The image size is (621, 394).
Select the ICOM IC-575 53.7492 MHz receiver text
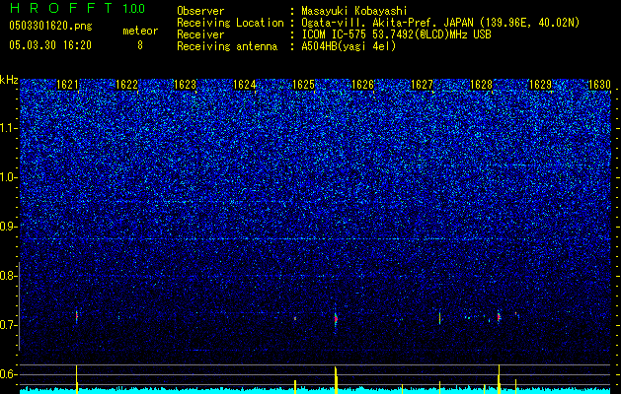coord(396,34)
